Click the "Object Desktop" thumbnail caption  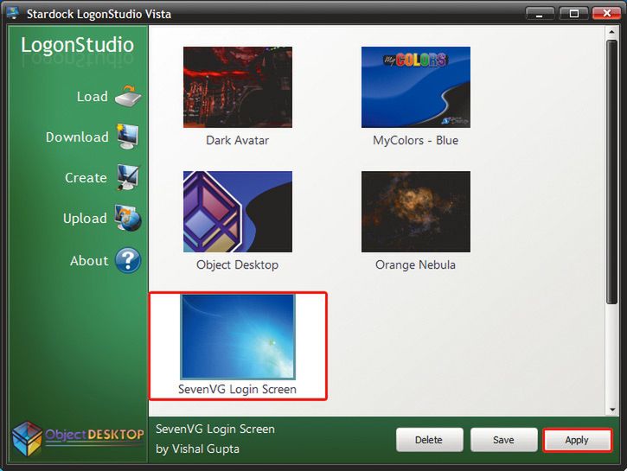pos(238,264)
